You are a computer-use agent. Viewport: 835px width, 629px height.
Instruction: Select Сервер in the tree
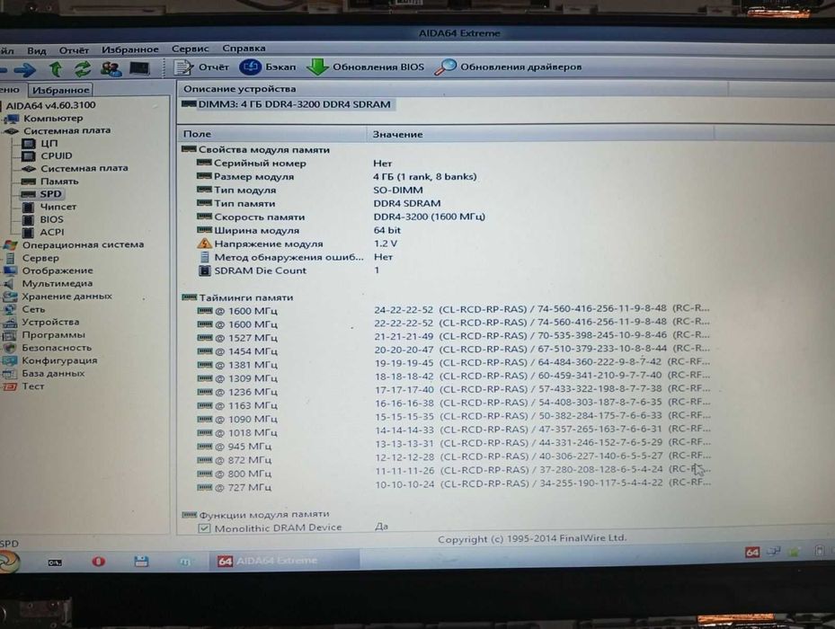click(40, 258)
